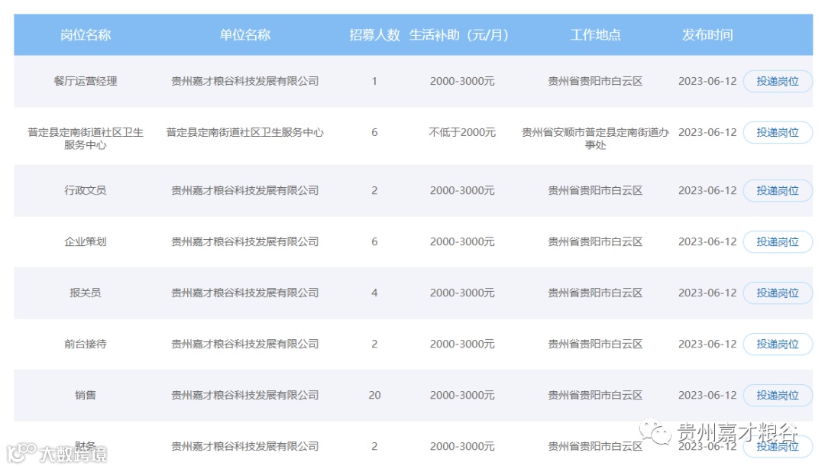Select the 前台接待 job title
Image resolution: width=825 pixels, height=469 pixels.
(x=86, y=344)
